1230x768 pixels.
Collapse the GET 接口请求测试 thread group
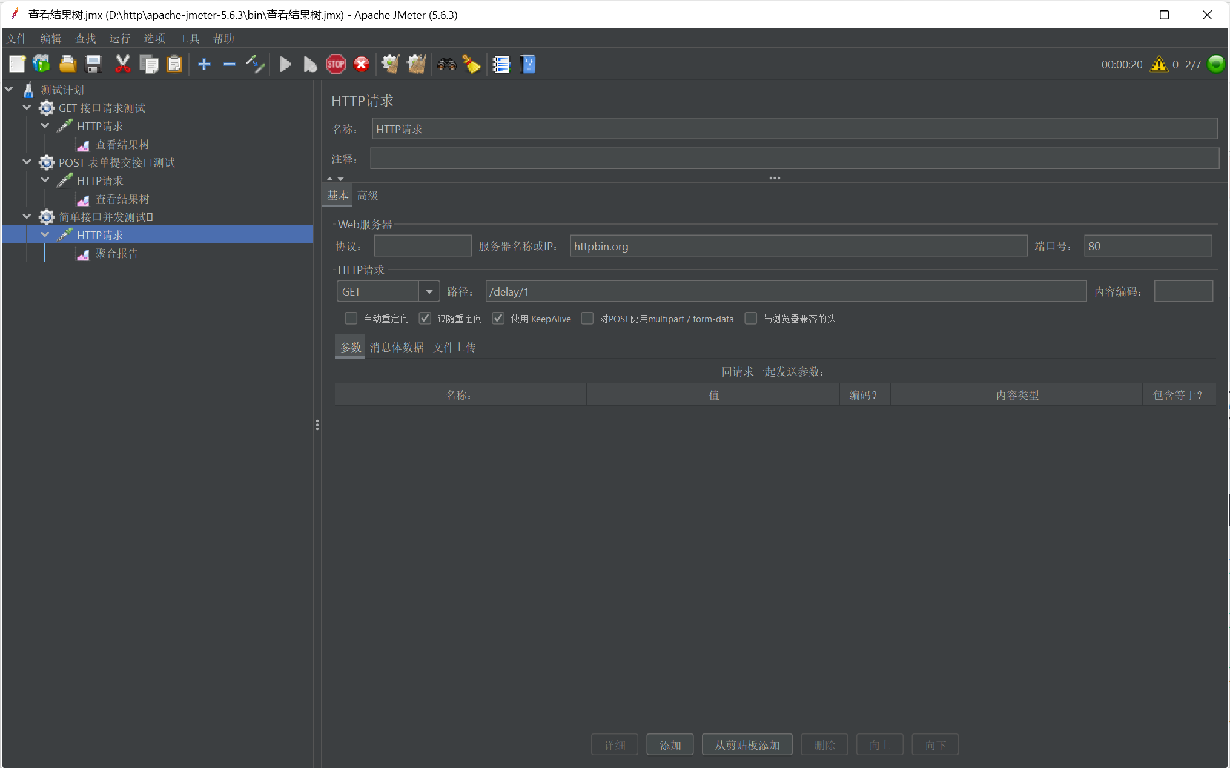[x=27, y=108]
